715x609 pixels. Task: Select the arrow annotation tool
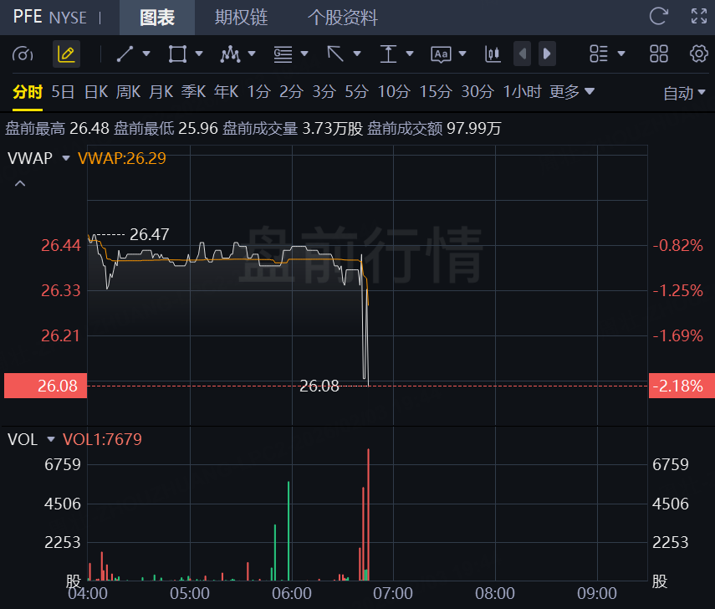(335, 54)
